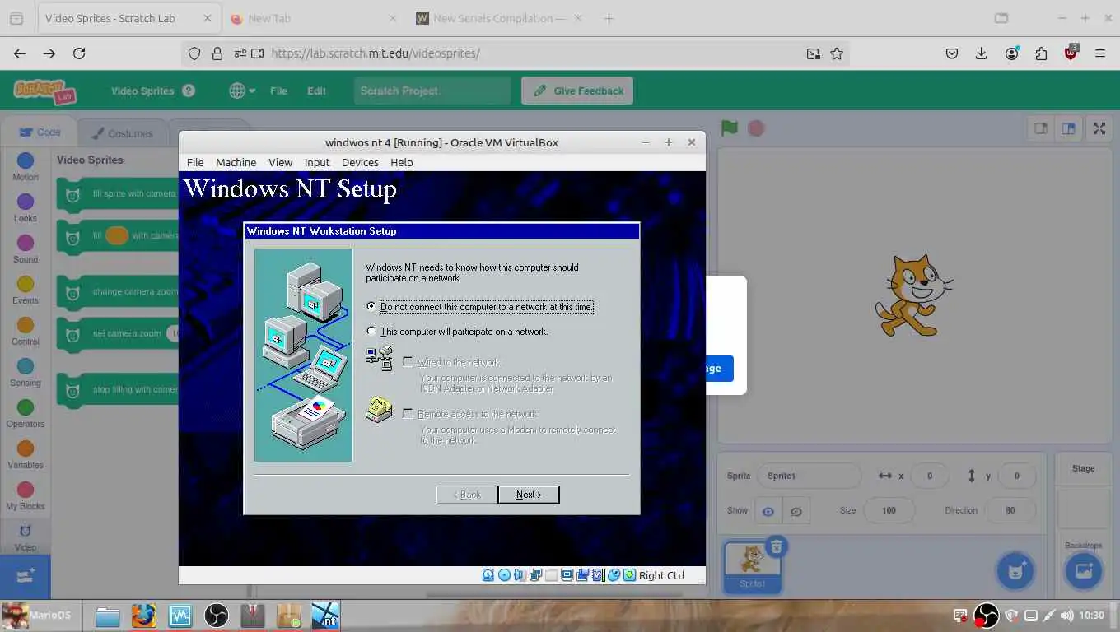1120x632 pixels.
Task: Click the OBS Studio taskbar icon
Action: click(x=216, y=616)
